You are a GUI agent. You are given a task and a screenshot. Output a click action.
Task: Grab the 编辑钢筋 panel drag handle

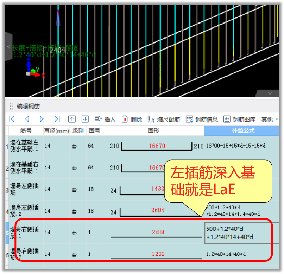coord(11,106)
